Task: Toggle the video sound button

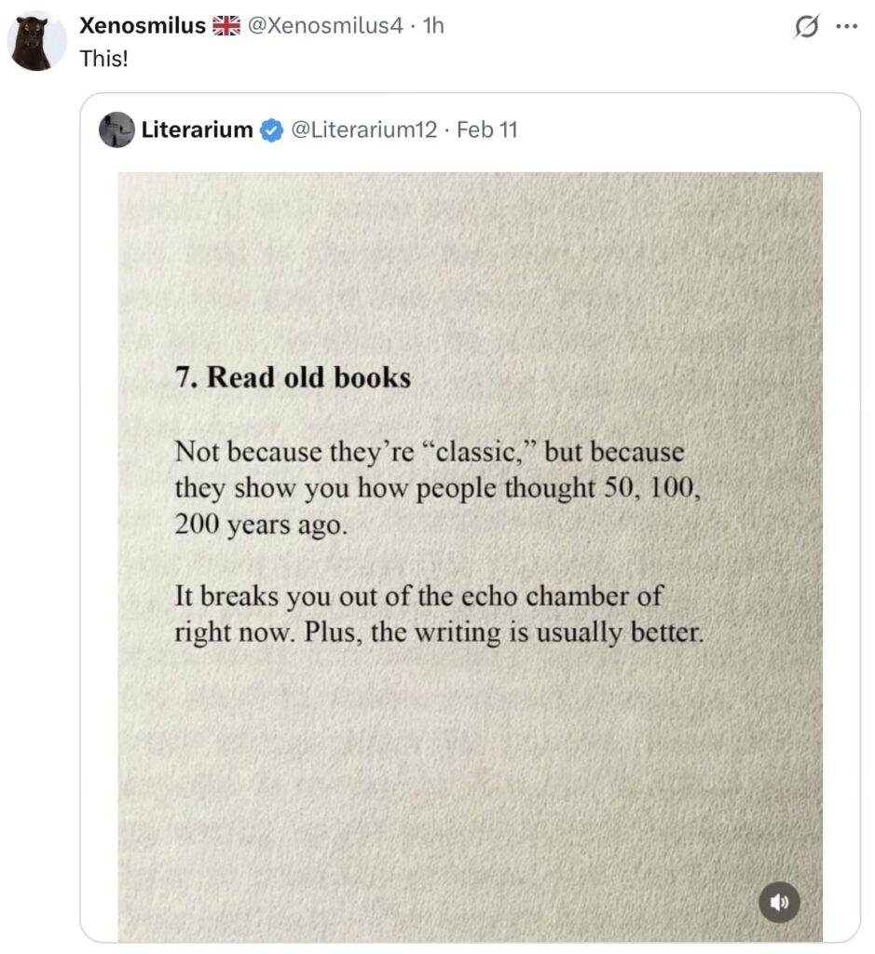Action: [778, 902]
